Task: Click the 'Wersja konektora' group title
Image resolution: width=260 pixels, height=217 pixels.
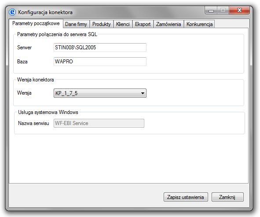Action: click(35, 80)
